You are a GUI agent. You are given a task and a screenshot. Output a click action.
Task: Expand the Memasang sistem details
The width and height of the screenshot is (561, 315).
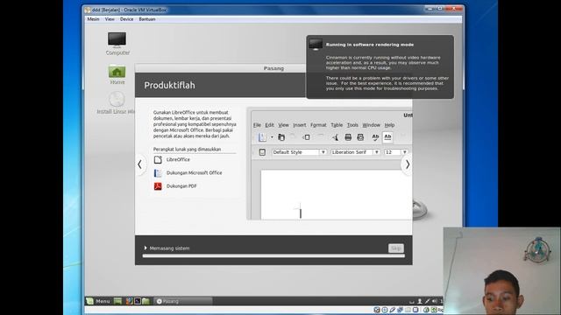point(146,248)
